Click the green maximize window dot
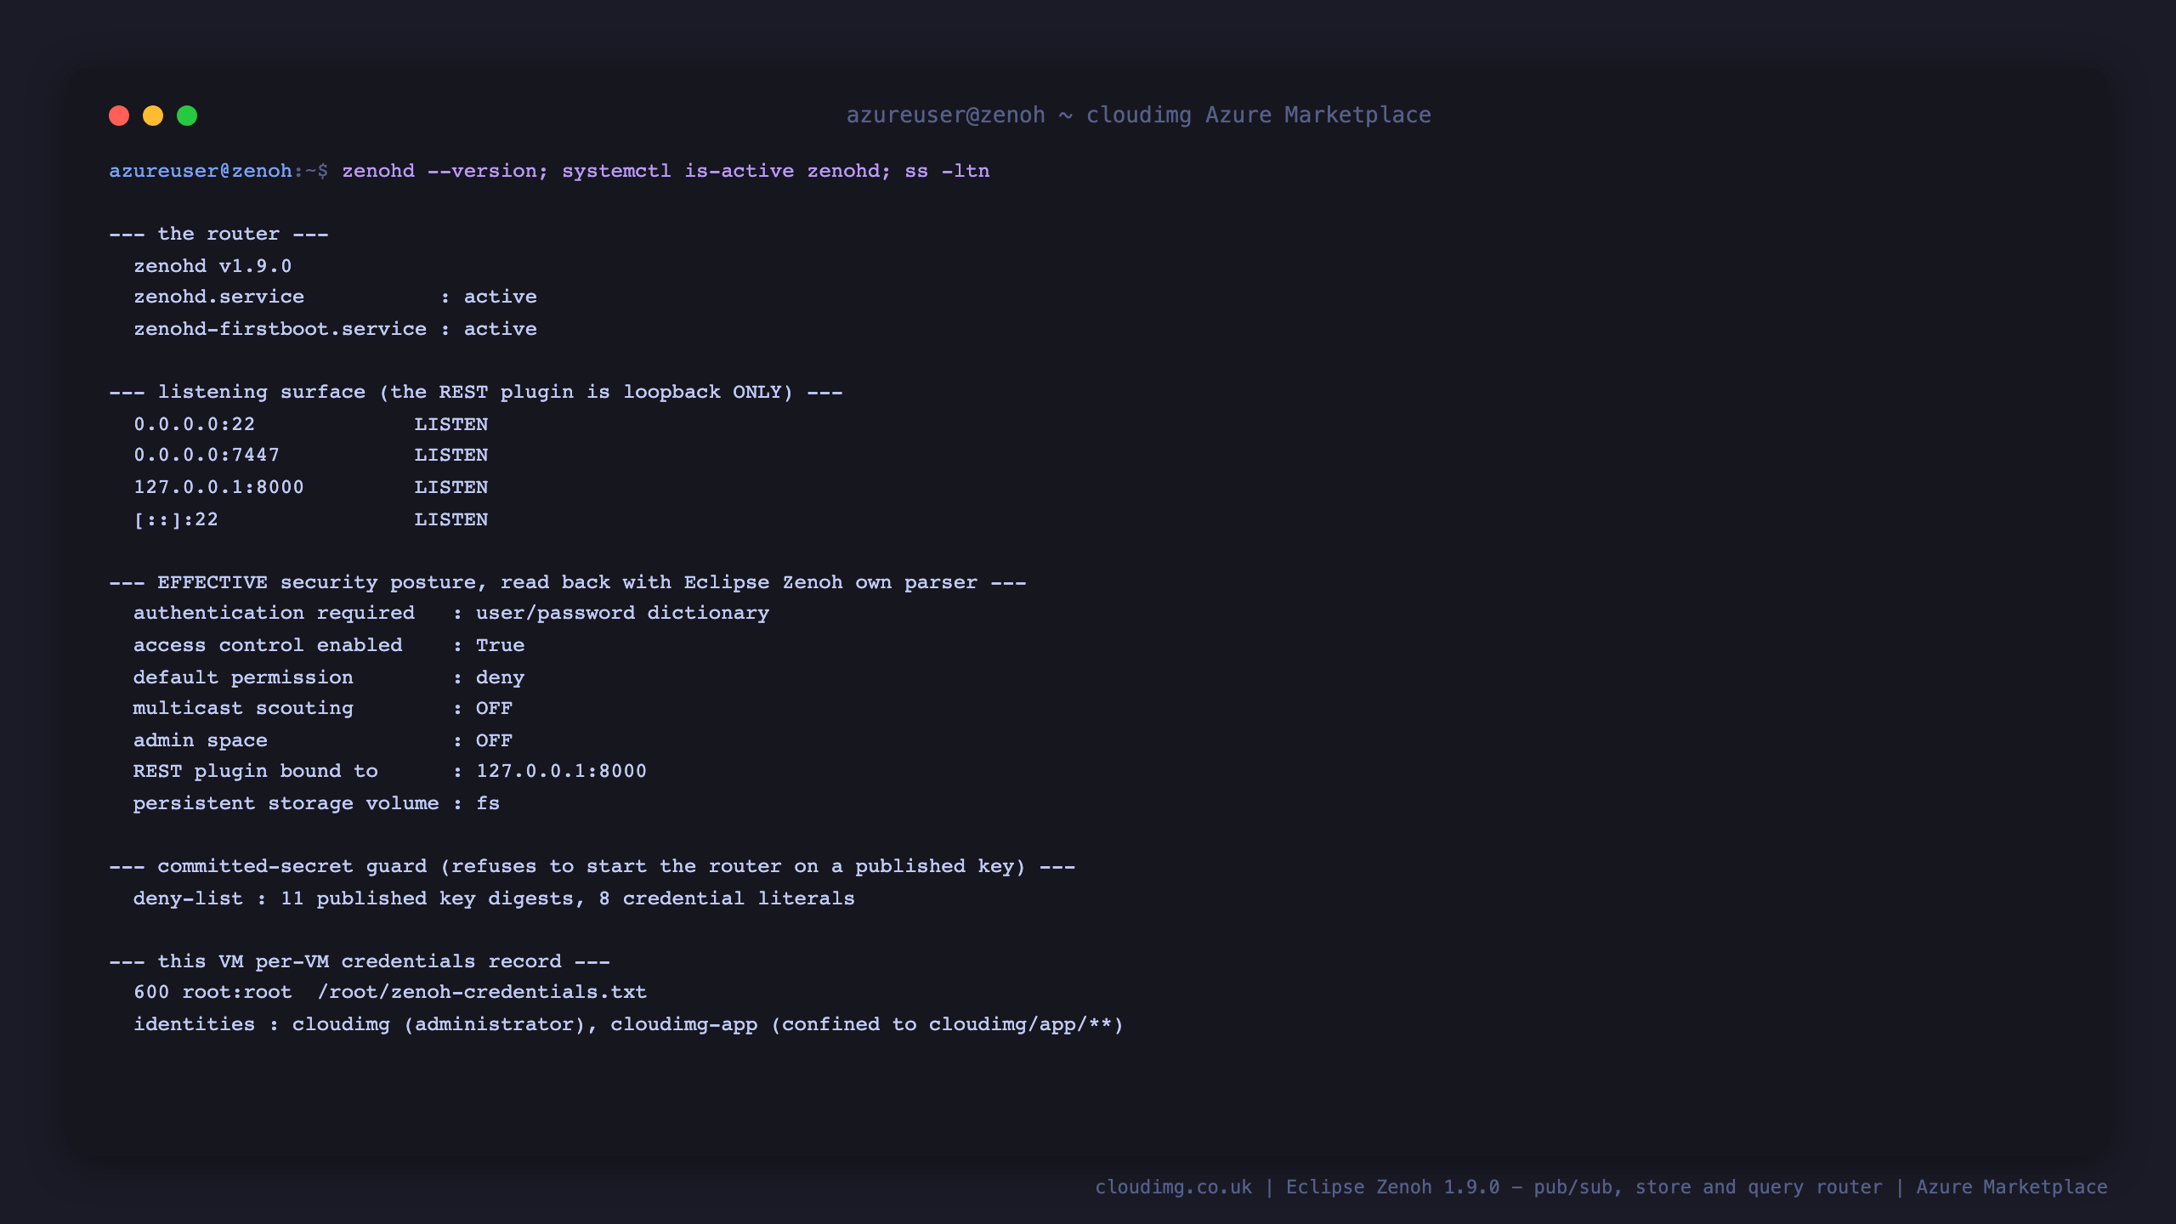The image size is (2176, 1224). point(187,116)
